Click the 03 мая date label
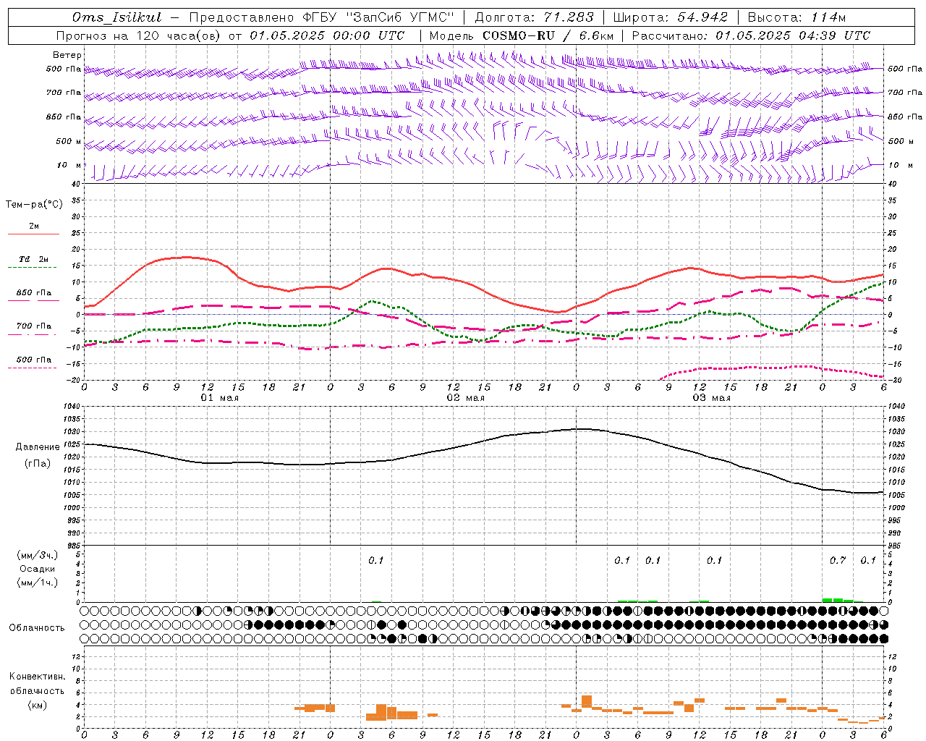This screenshot has width=926, height=741. (x=712, y=398)
